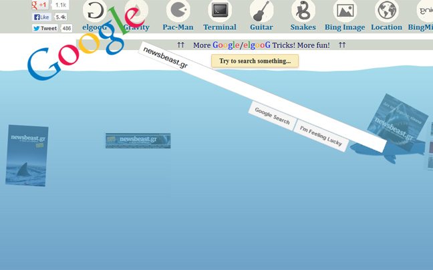Launch the Terminal trick icon
433x270 pixels.
click(220, 11)
